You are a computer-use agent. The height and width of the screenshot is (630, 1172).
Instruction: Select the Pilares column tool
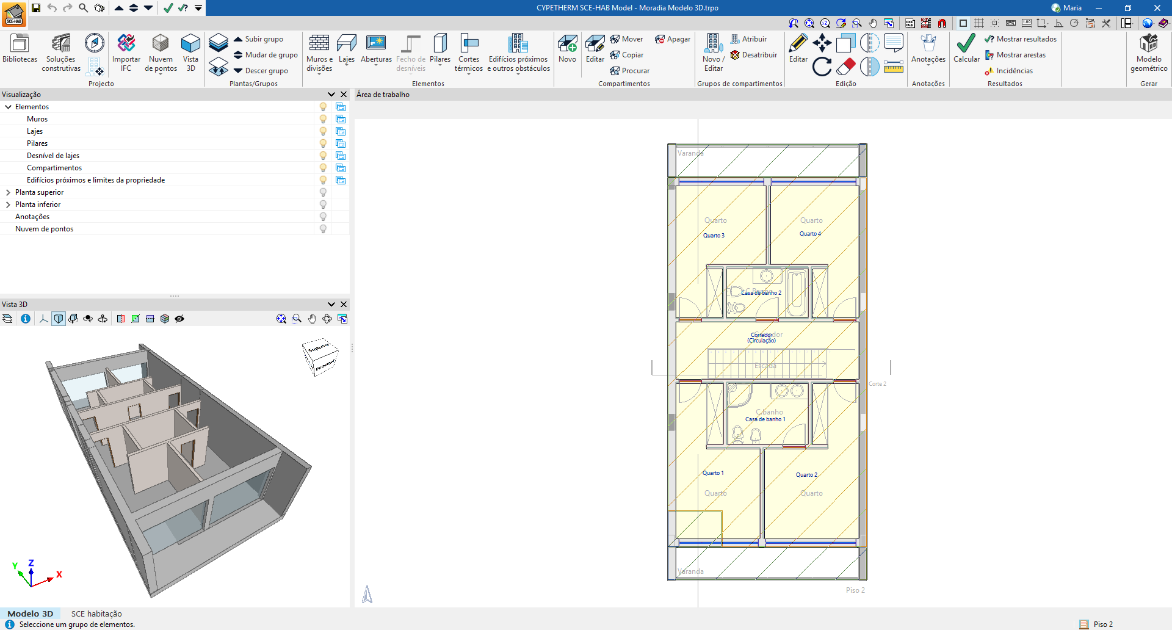[x=440, y=49]
